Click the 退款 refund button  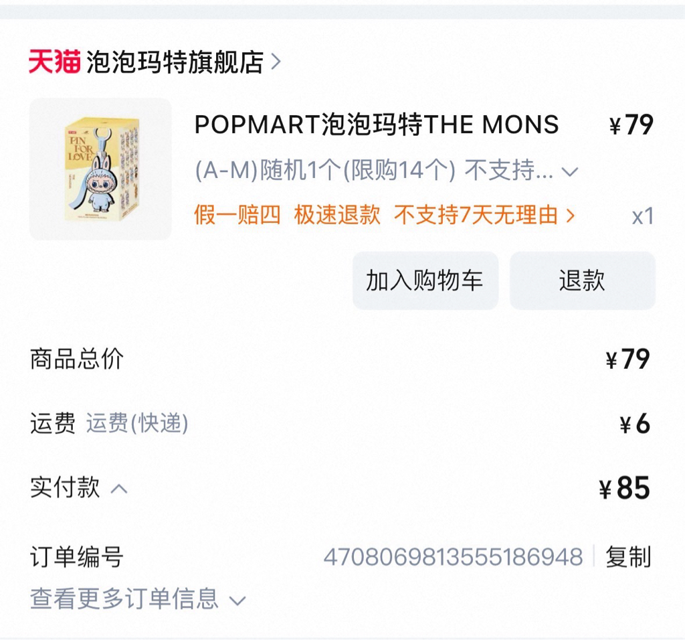[x=583, y=281]
